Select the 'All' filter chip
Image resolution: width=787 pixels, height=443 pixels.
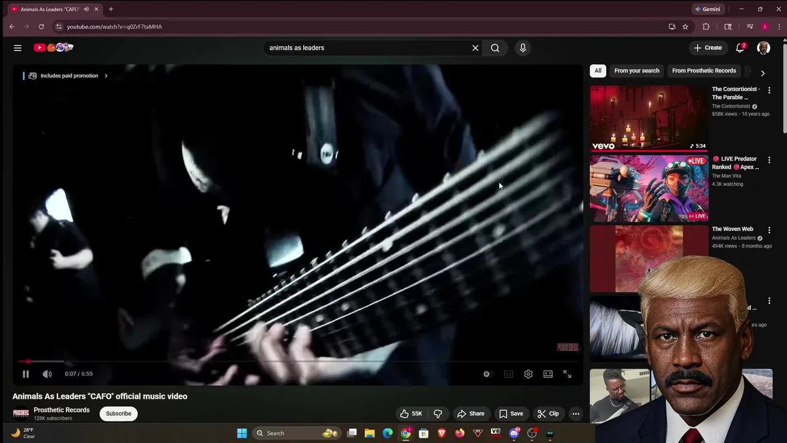pyautogui.click(x=598, y=71)
